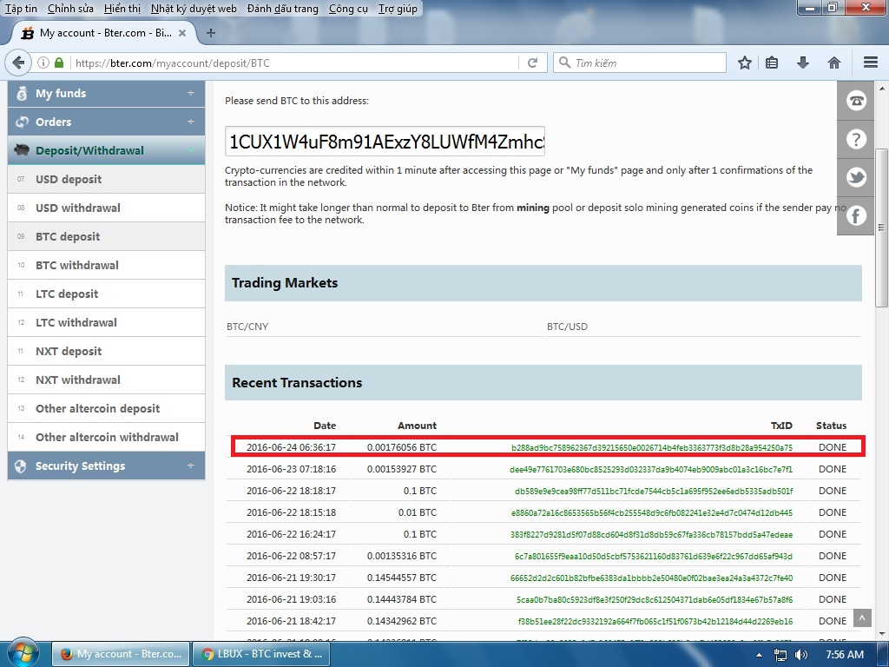
Task: Open the Hiển thị menu
Action: 122,9
